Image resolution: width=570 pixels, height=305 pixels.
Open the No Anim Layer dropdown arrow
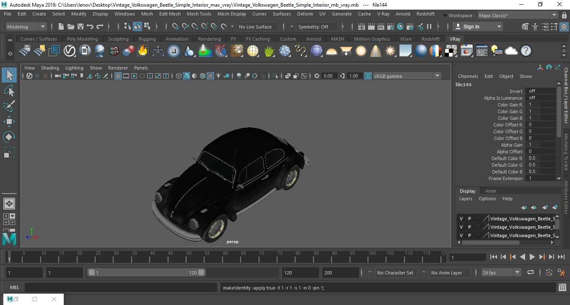[x=423, y=272]
